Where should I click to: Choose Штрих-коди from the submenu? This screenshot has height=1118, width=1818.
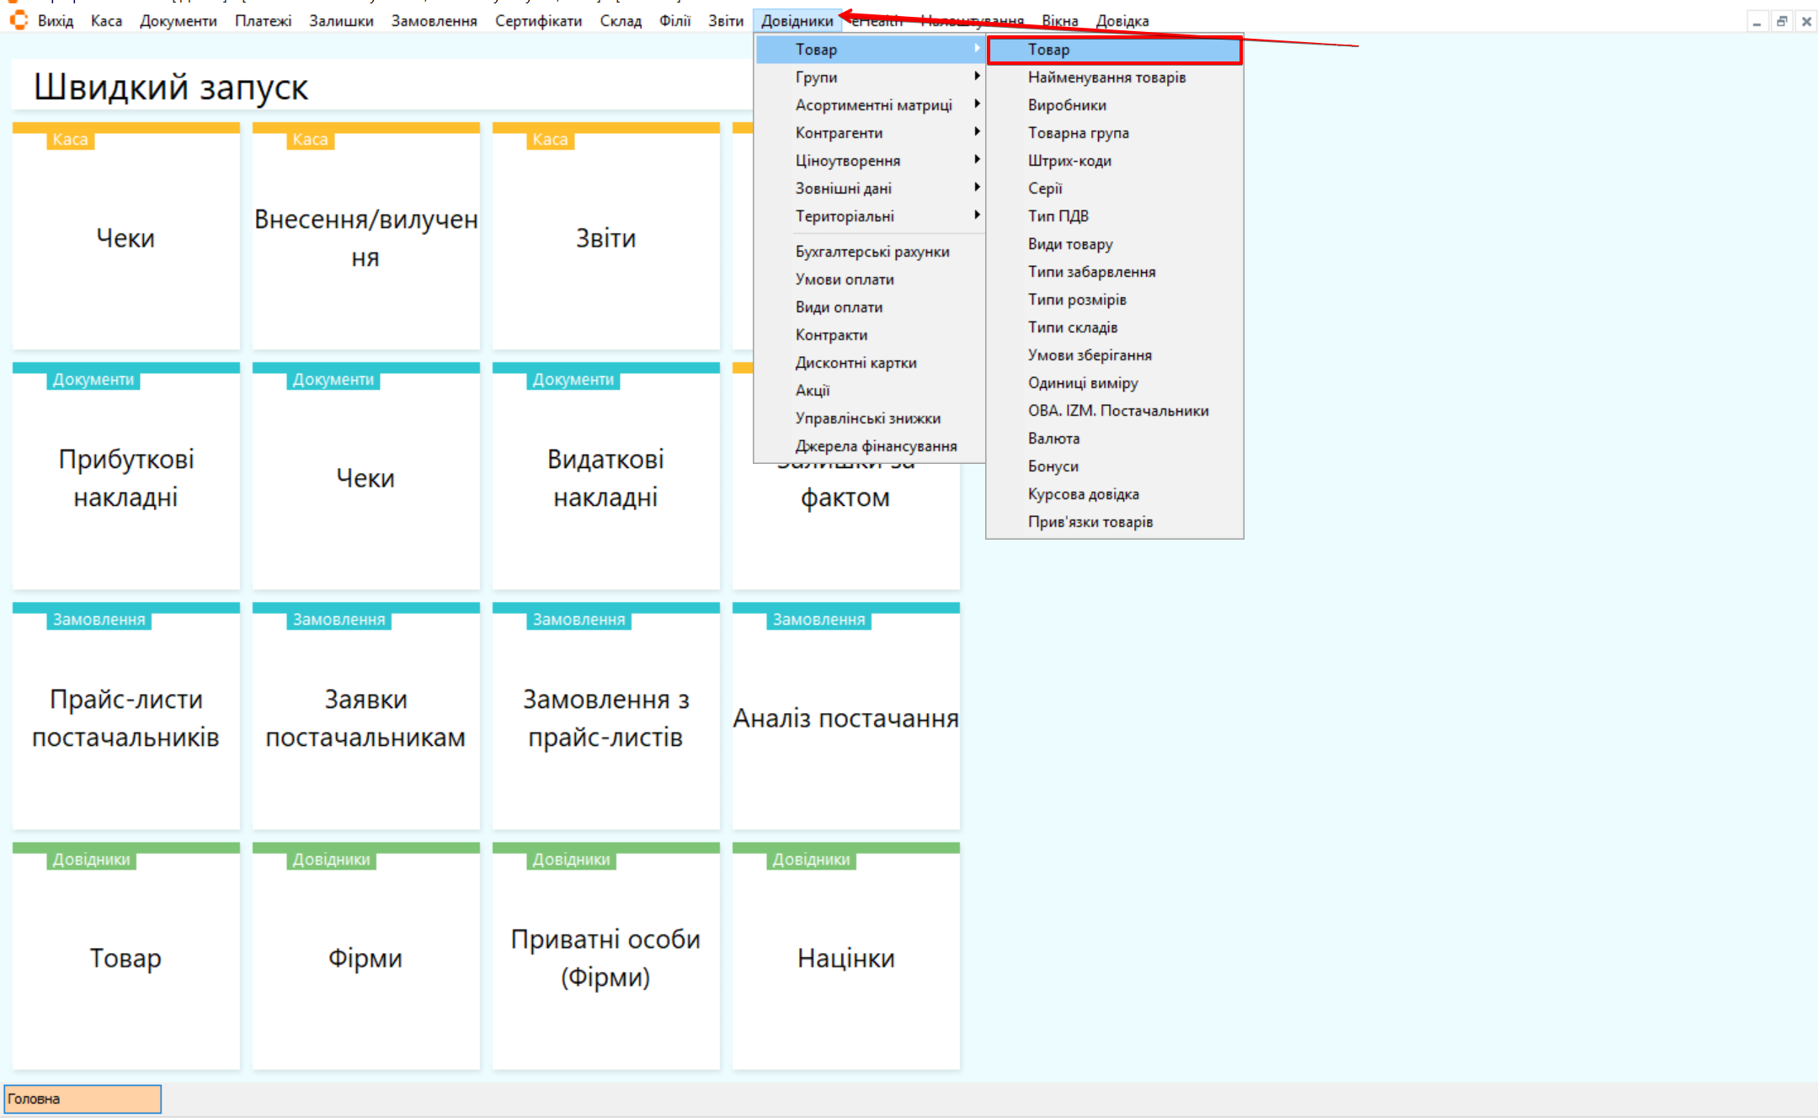pos(1069,161)
